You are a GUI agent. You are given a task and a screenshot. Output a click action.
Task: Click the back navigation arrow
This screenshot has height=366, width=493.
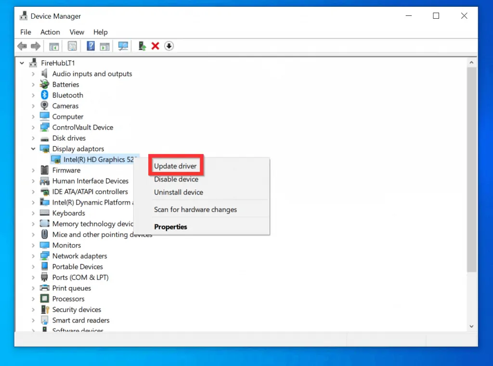[22, 46]
